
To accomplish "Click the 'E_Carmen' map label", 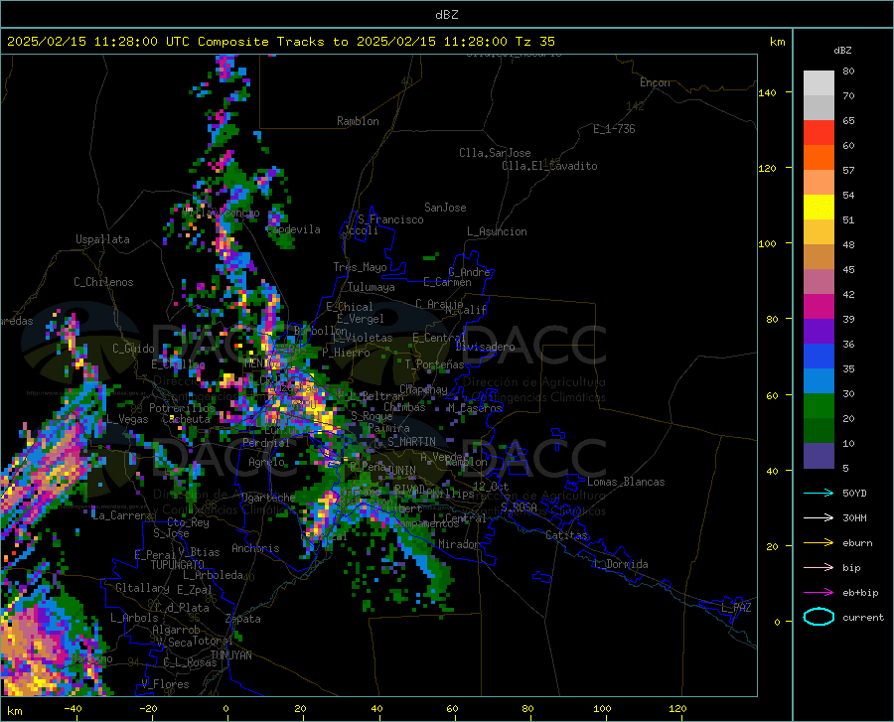I will (x=448, y=282).
